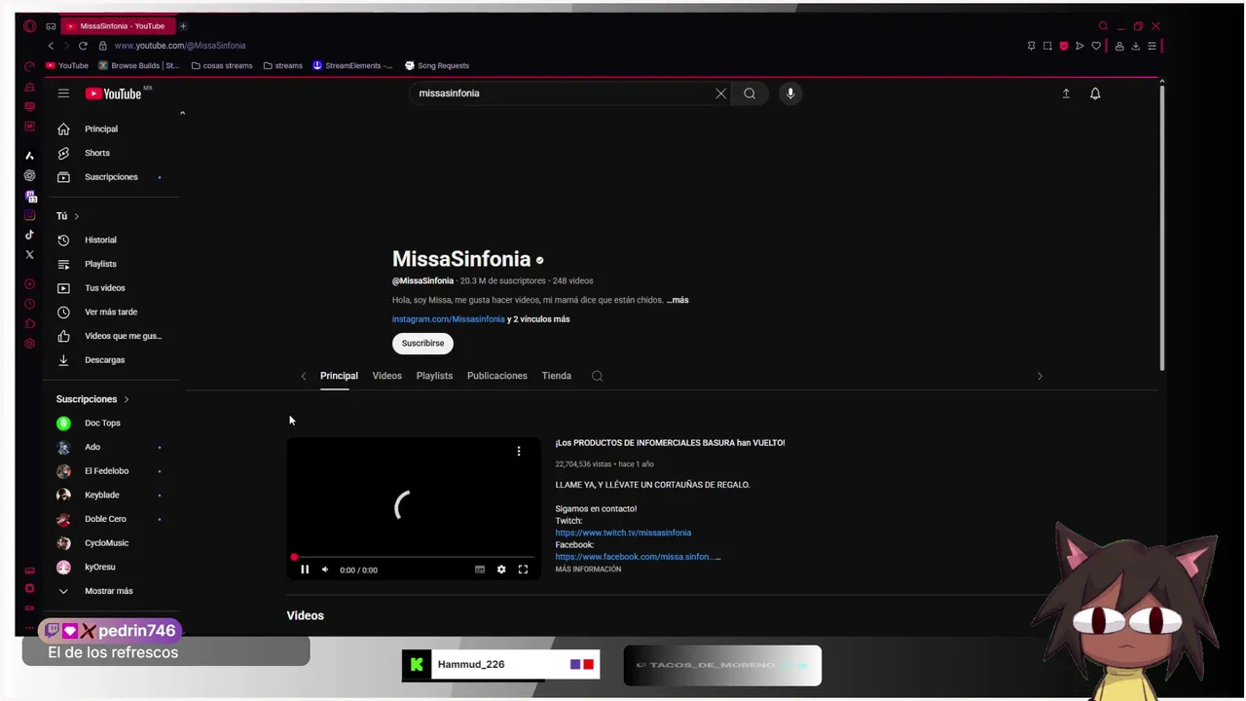Click the address bar URL
Viewport: 1246px width, 701px height.
pos(179,46)
